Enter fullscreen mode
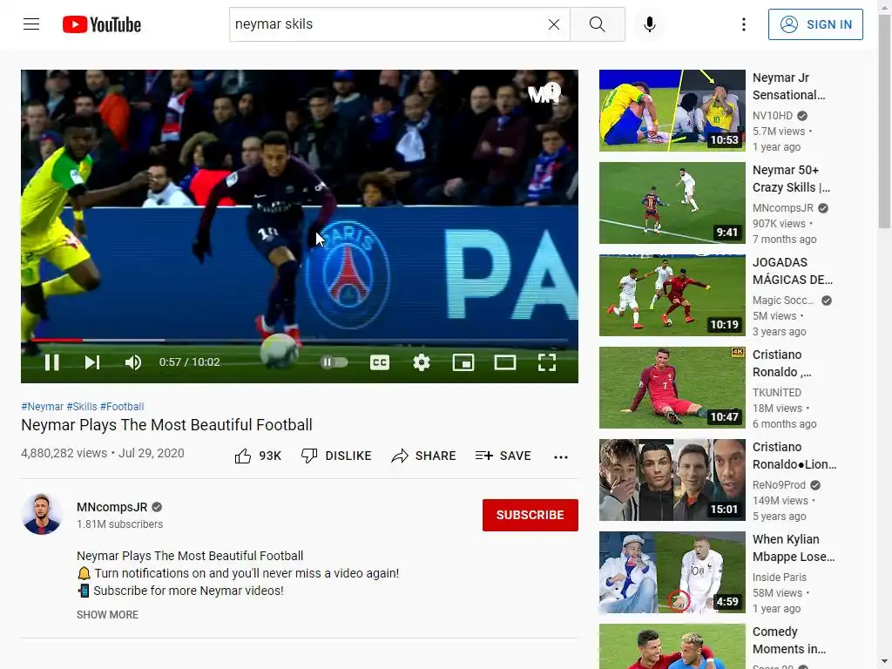 (547, 362)
